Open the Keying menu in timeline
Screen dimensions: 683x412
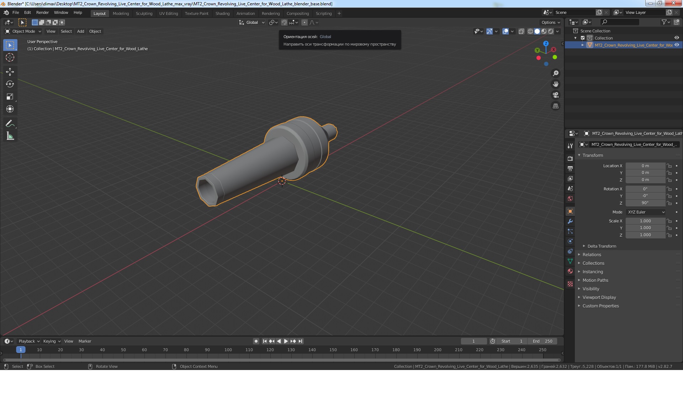pos(52,341)
